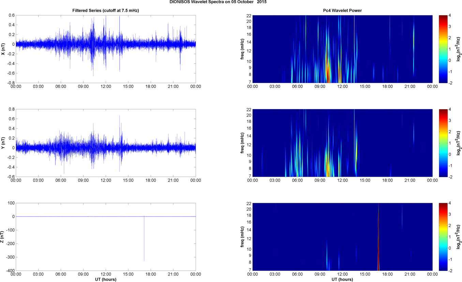462x282 pixels.
Task: Click the 'freq (mHz)' label of the bottom spectrogram
Action: pyautogui.click(x=243, y=237)
